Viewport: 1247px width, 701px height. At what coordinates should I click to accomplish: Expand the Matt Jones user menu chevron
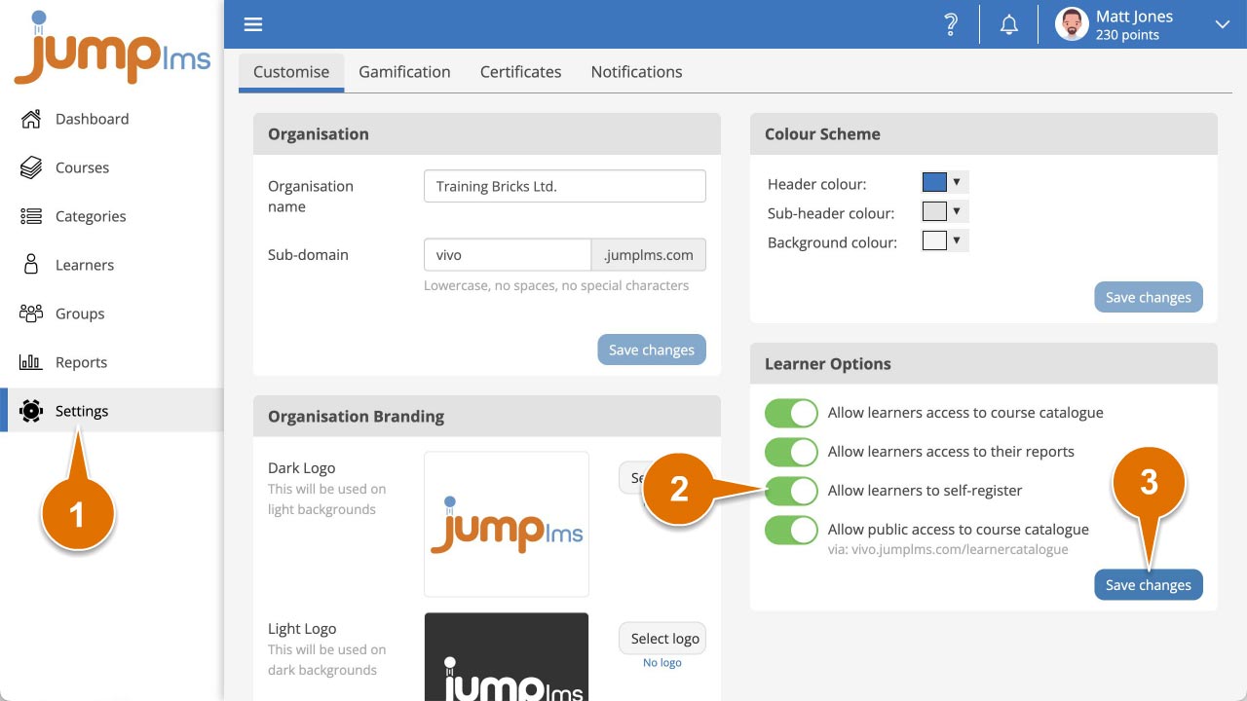click(x=1222, y=25)
